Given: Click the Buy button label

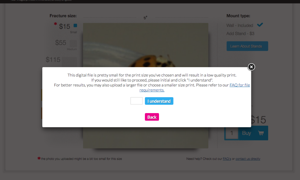Looking at the screenshot, I should tap(246, 133).
